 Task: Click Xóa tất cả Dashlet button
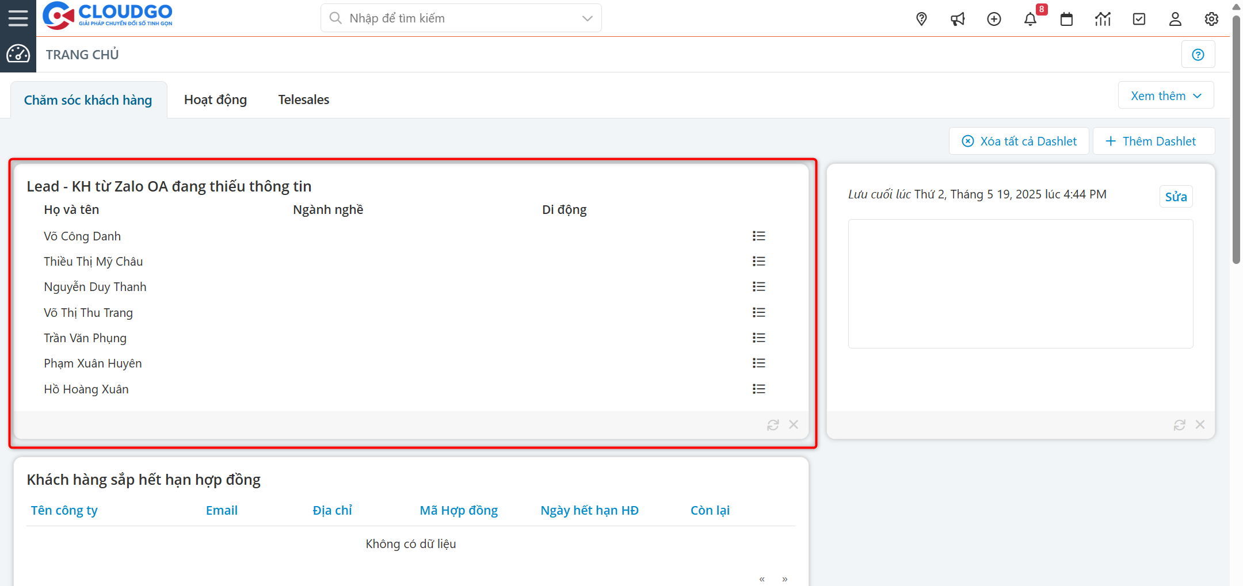tap(1019, 141)
